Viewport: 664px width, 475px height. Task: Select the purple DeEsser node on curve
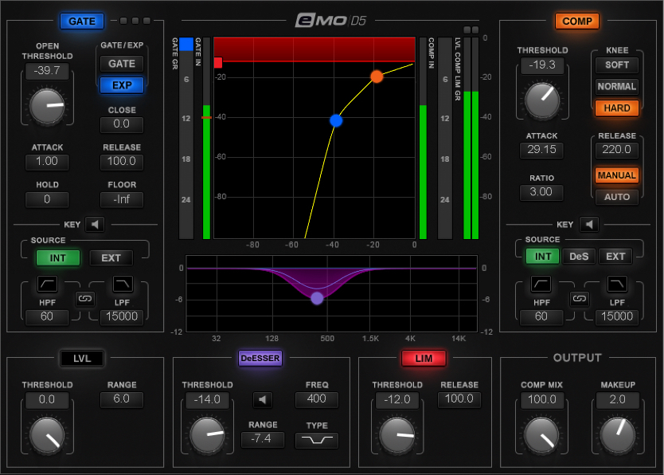coord(317,298)
